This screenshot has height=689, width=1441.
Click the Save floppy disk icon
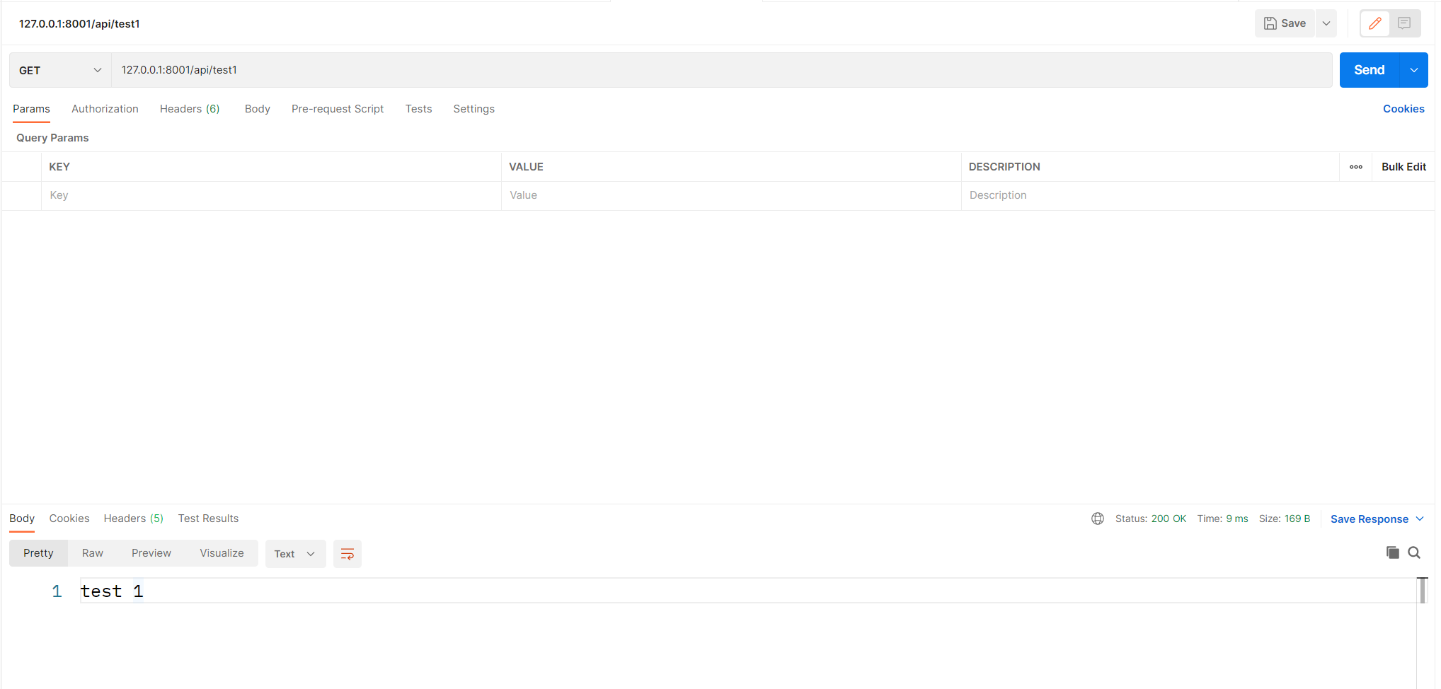tap(1270, 23)
